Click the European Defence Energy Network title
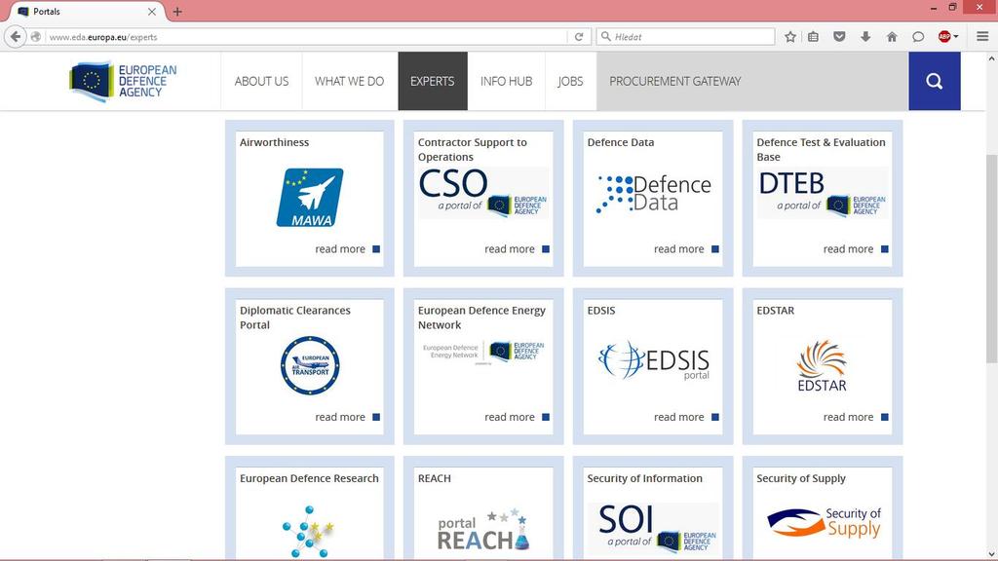 (481, 318)
